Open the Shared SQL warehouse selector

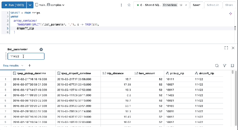tap(161, 5)
